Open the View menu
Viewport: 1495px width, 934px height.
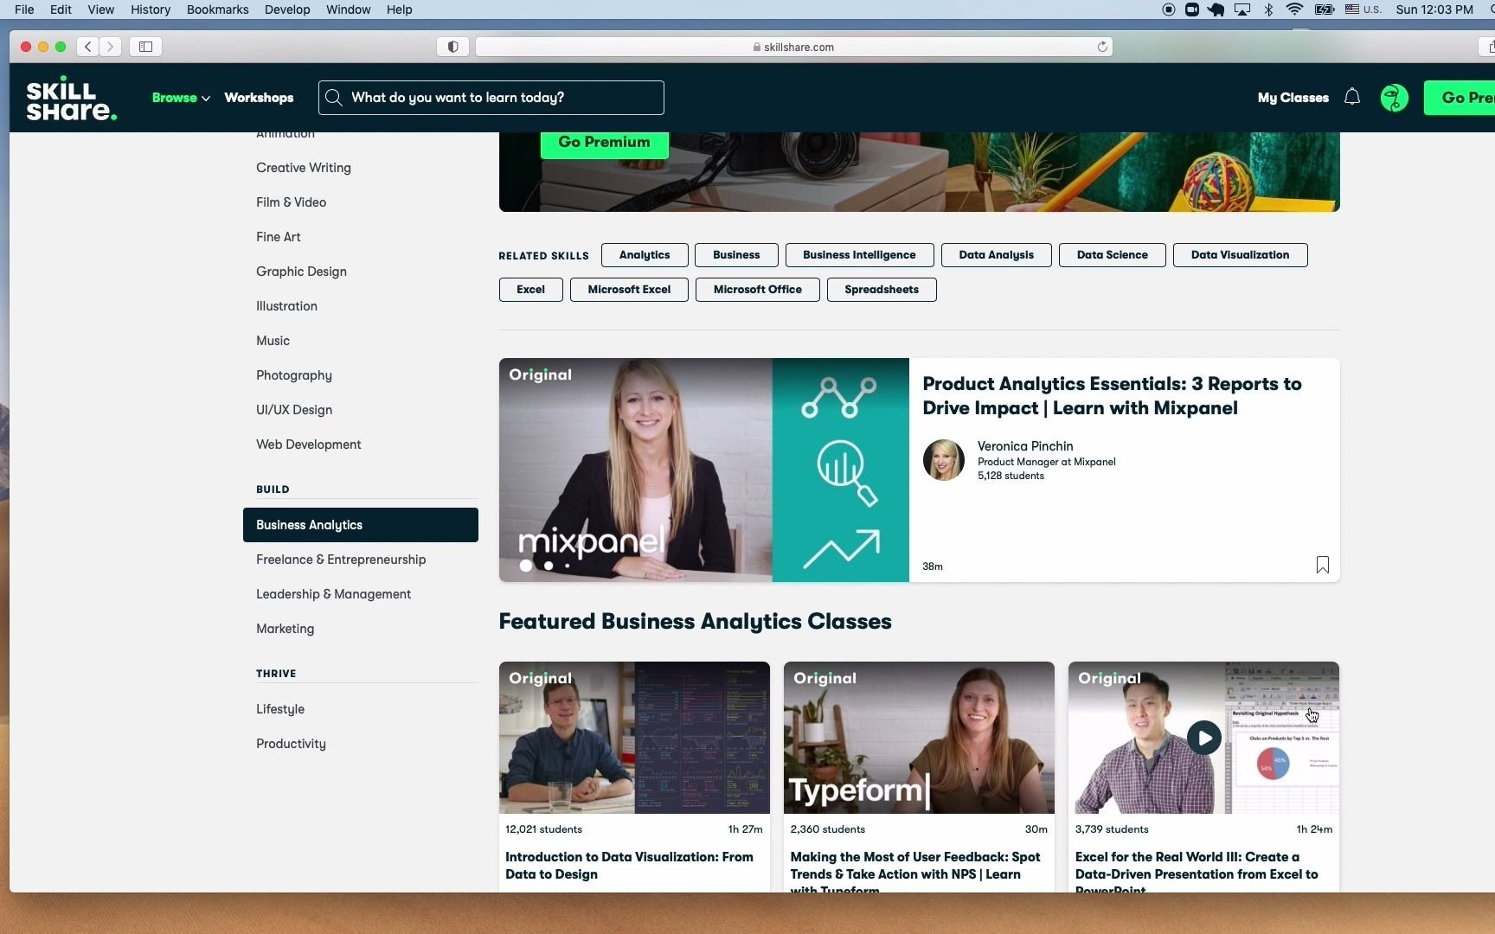(100, 10)
